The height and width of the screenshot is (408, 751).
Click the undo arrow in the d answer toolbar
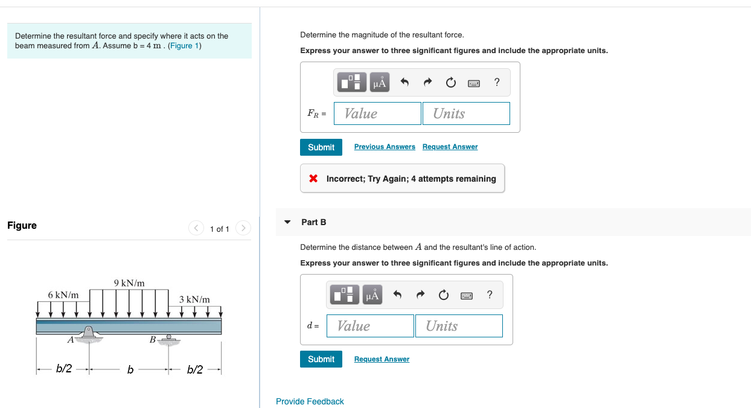397,295
